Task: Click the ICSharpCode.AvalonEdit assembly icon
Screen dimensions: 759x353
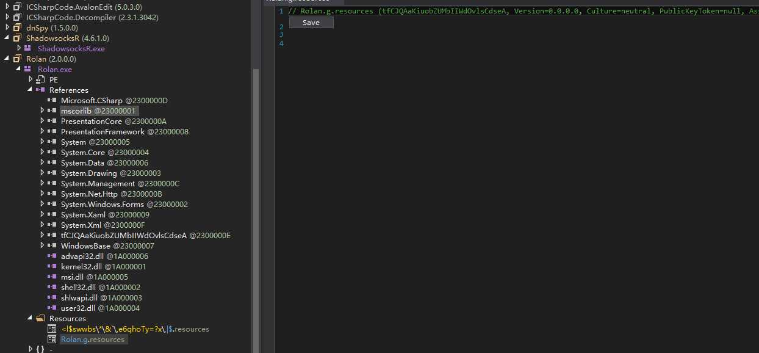Action: [17, 7]
